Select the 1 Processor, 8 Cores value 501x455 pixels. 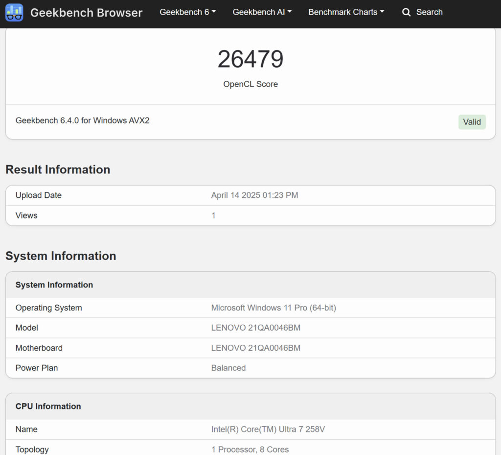click(250, 450)
